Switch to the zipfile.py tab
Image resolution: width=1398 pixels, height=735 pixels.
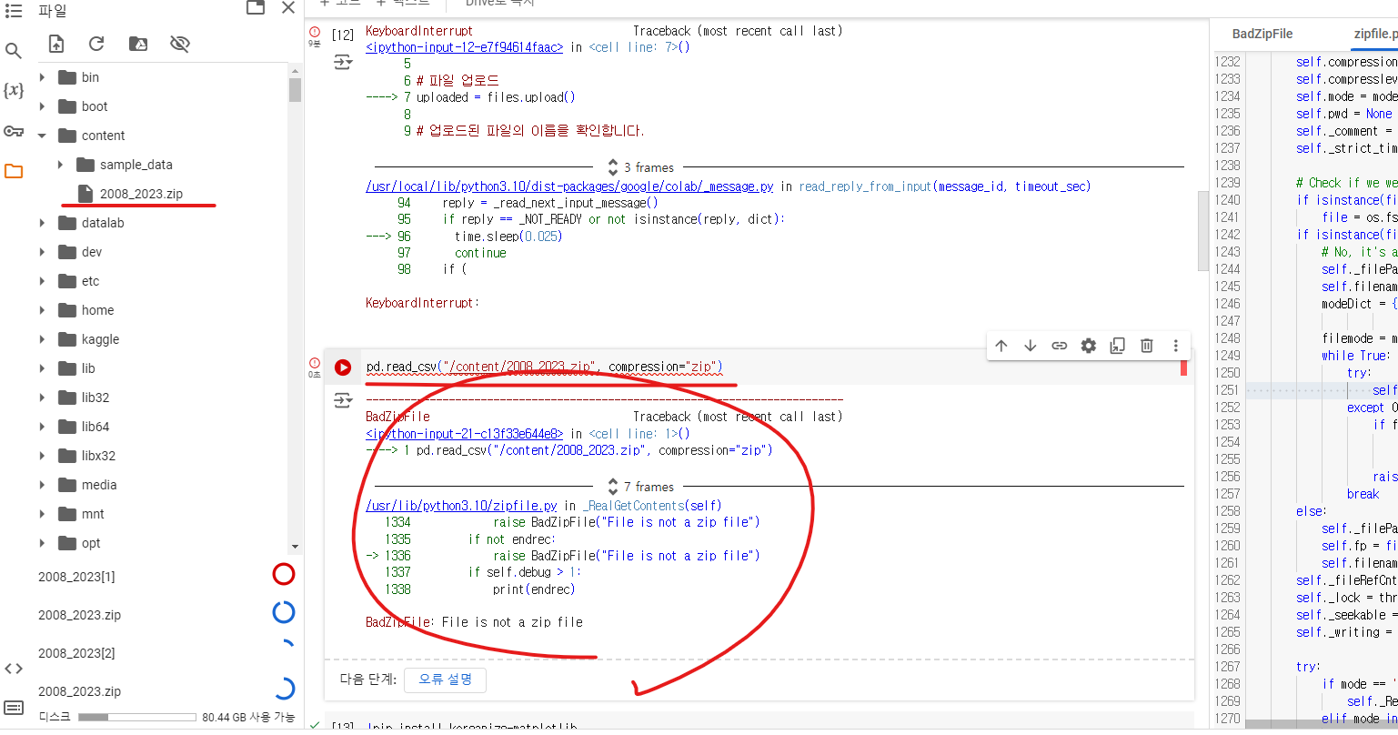pyautogui.click(x=1375, y=34)
